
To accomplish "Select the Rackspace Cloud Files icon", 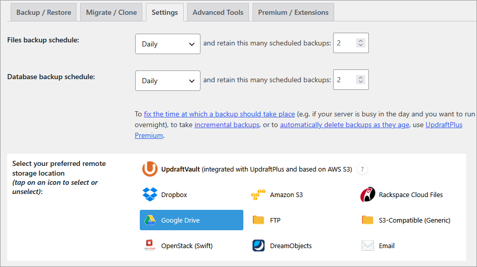I will (x=367, y=195).
